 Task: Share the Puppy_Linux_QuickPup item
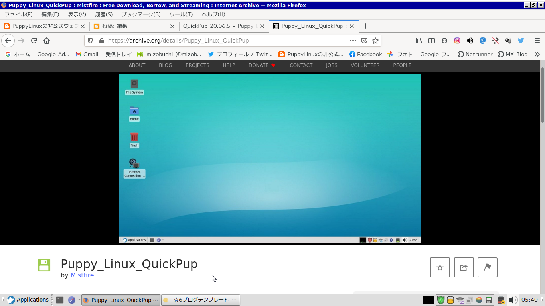click(464, 267)
